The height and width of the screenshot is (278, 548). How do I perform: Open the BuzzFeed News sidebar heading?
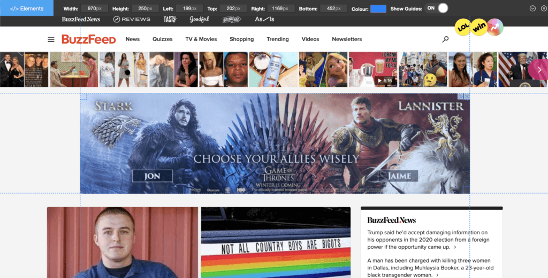(391, 220)
